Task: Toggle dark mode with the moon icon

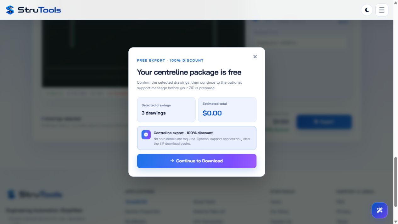Action: [367, 10]
